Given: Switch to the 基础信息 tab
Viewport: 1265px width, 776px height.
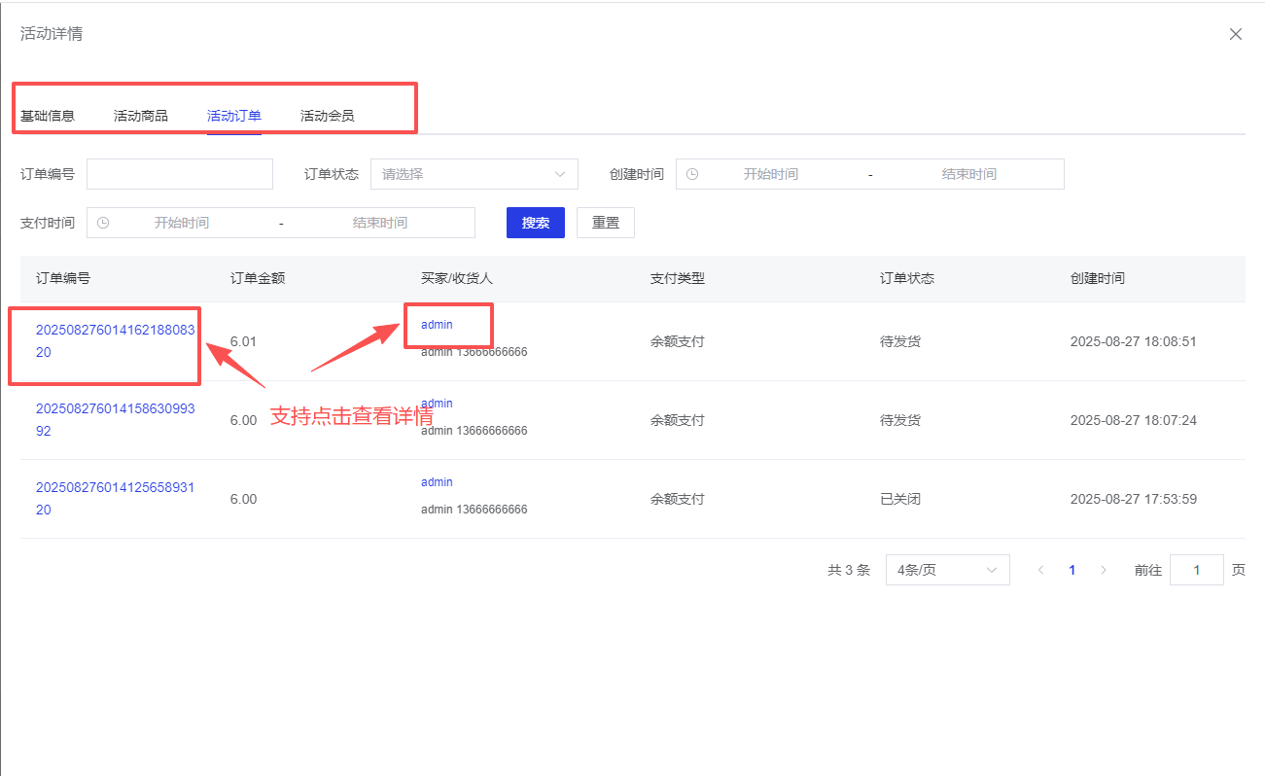Looking at the screenshot, I should tap(48, 116).
